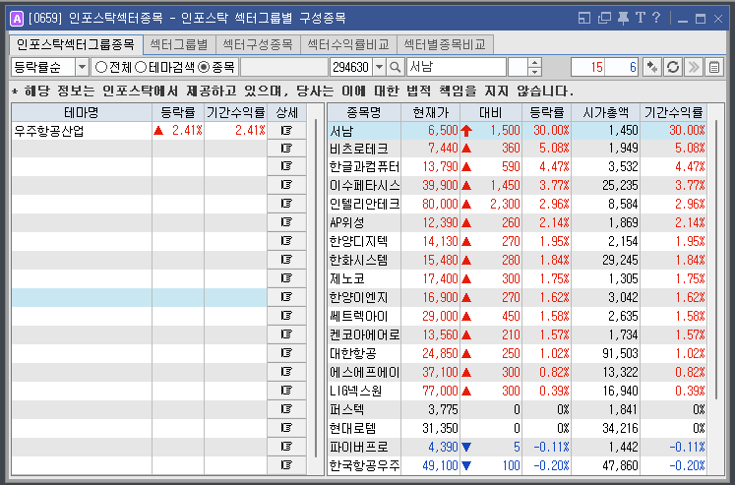Viewport: 735px width, 485px height.
Task: Switch to the 섹터수익률비교 tab
Action: tap(348, 44)
